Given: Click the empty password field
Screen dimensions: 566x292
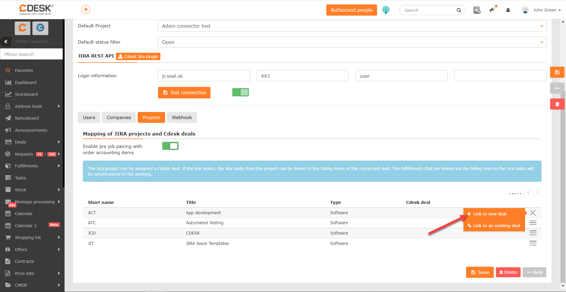Looking at the screenshot, I should [500, 76].
